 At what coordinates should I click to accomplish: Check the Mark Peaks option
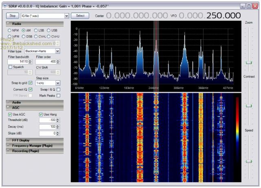click(58, 95)
